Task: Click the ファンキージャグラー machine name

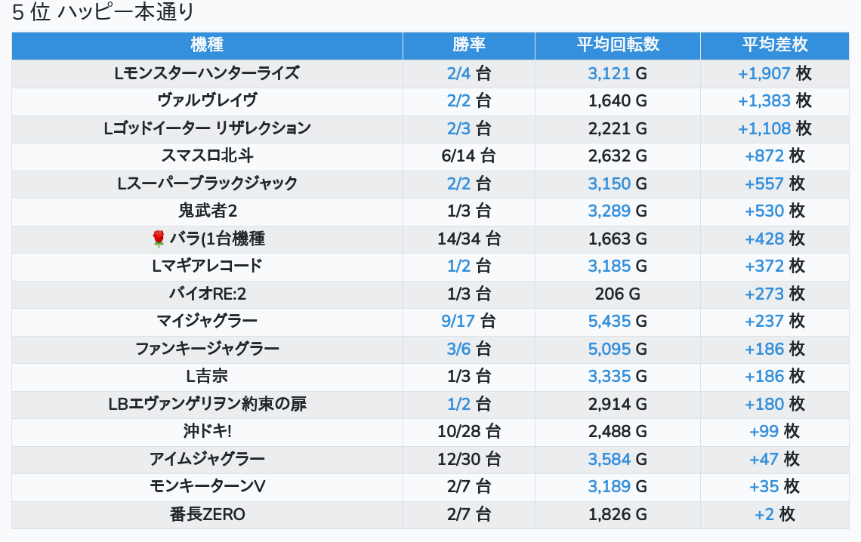Action: 207,349
